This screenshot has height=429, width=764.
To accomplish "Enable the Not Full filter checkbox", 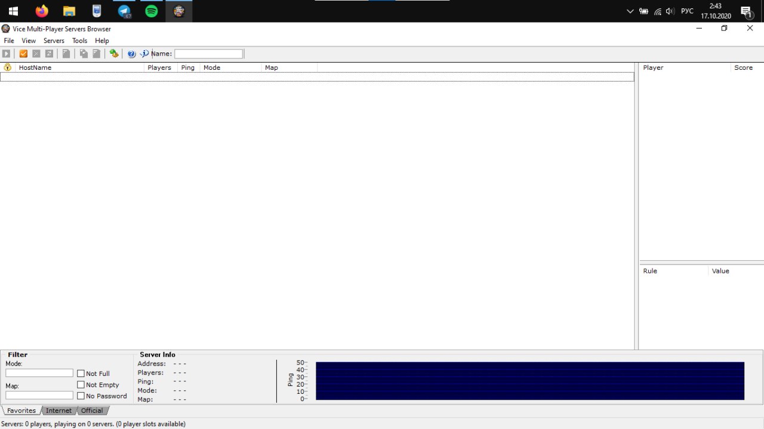I will 81,374.
